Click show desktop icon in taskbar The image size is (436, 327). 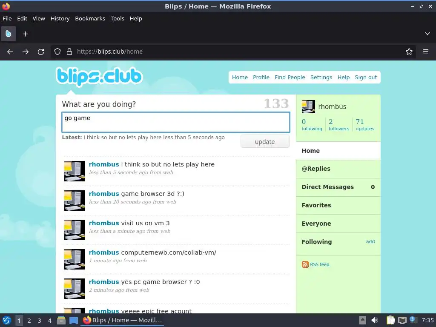73,321
